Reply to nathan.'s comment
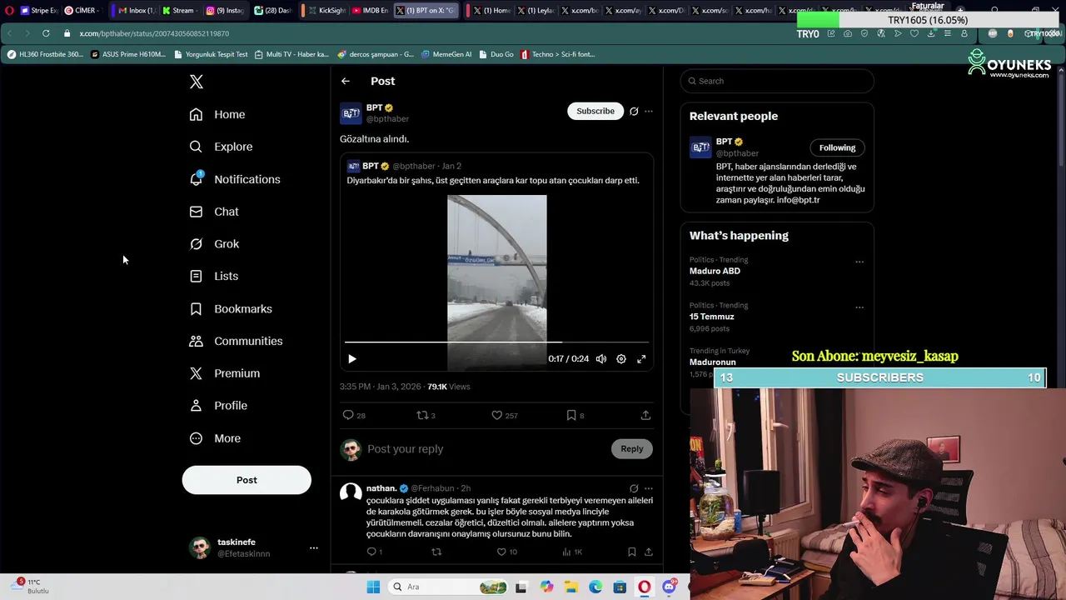The height and width of the screenshot is (600, 1066). coord(374,552)
